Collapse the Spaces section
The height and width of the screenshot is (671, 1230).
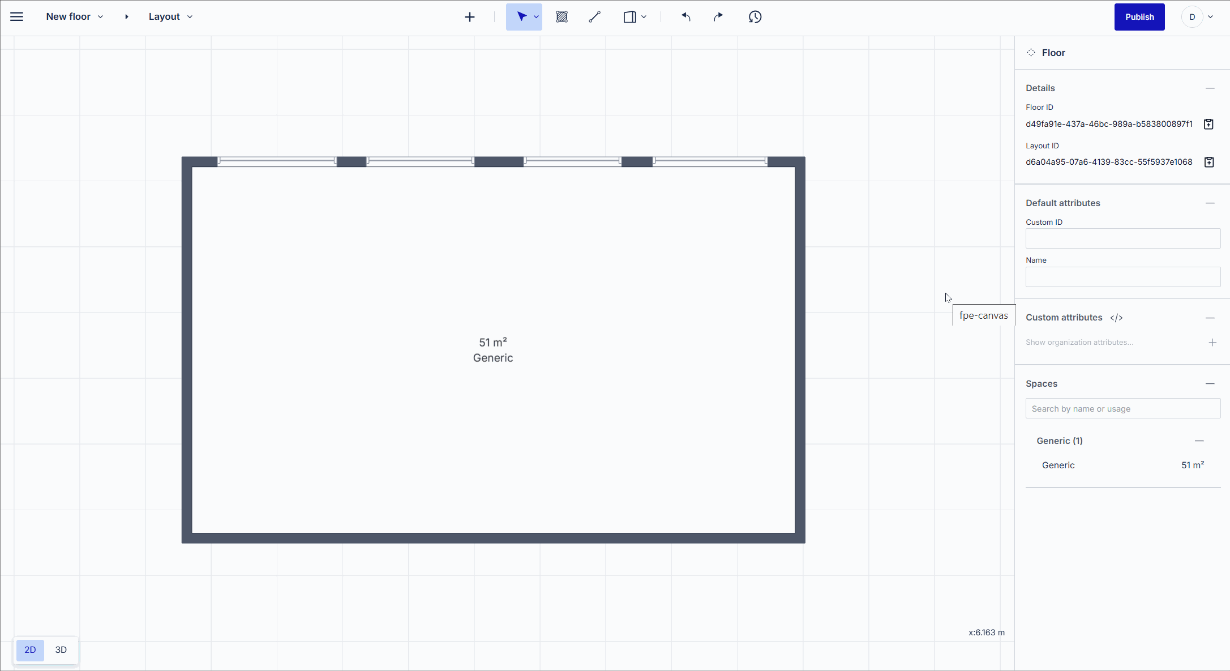(x=1210, y=384)
